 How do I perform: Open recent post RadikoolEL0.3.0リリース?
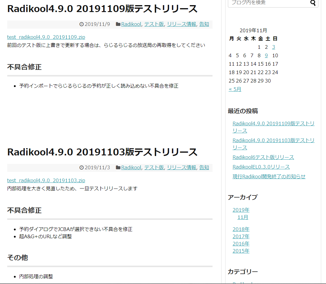coord(261,167)
